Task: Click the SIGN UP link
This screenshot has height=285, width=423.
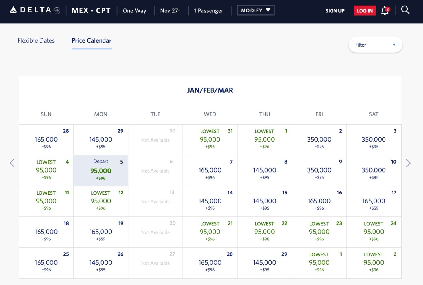Action: pyautogui.click(x=335, y=11)
